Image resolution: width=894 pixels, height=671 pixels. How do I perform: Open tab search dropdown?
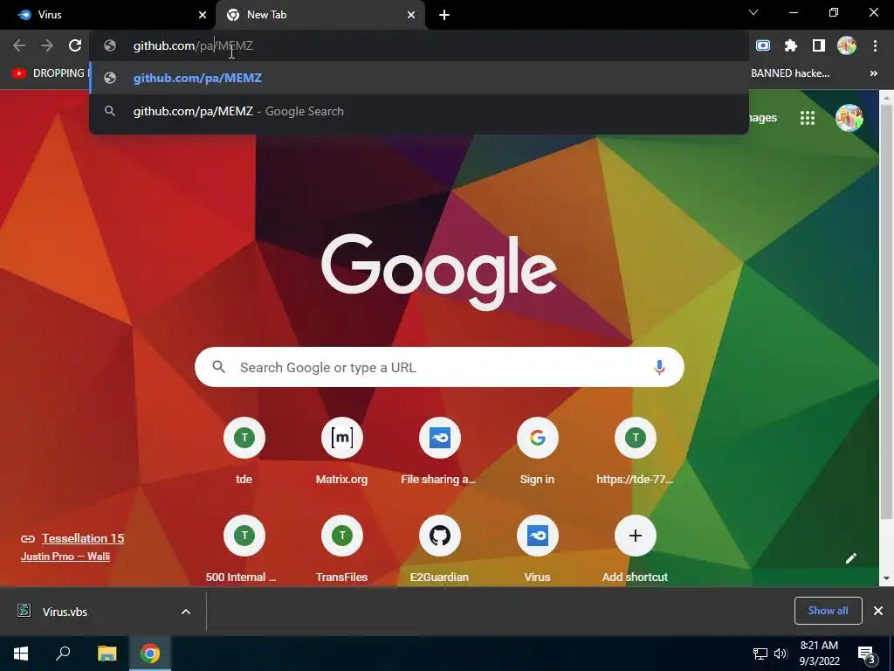pyautogui.click(x=753, y=12)
